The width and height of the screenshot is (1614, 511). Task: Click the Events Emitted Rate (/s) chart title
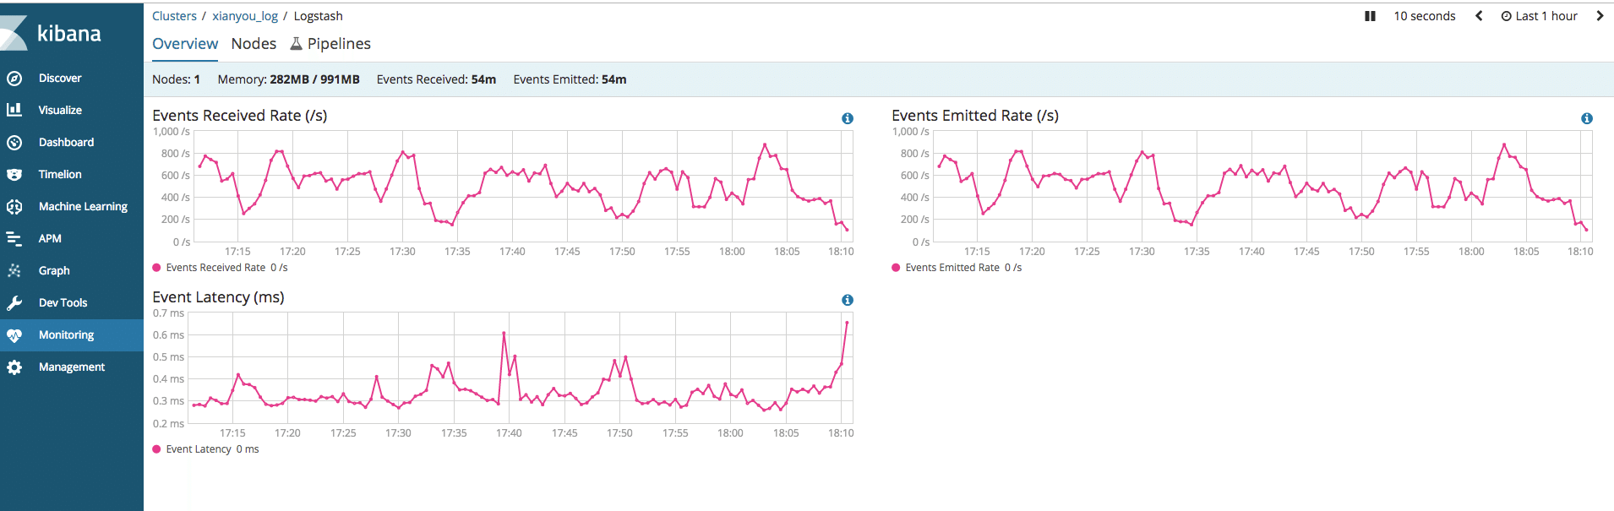tap(975, 116)
